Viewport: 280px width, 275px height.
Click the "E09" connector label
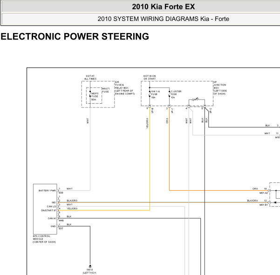61,193
